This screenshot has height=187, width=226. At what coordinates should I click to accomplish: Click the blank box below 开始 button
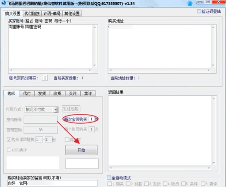(x=82, y=164)
